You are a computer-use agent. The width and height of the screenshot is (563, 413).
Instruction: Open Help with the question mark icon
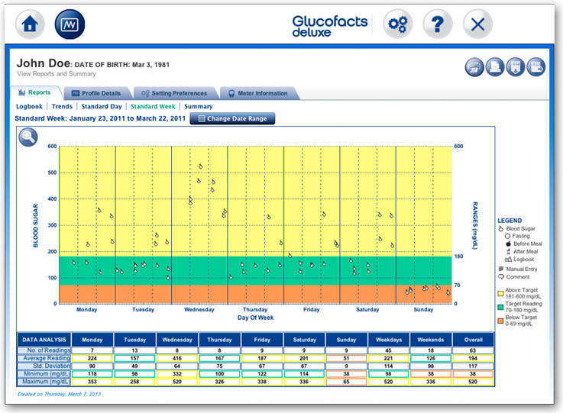[437, 24]
